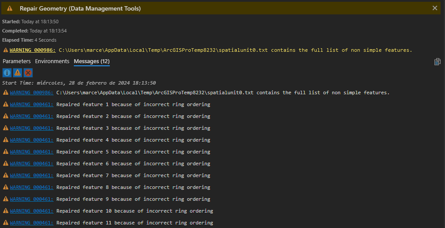445x228 pixels.
Task: Click warning icon beside feature 6 message
Action: 5,164
